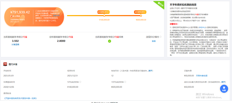
Task: Open 天猫年度各类目技术服务年费一览表 link
Action: (x=20, y=98)
